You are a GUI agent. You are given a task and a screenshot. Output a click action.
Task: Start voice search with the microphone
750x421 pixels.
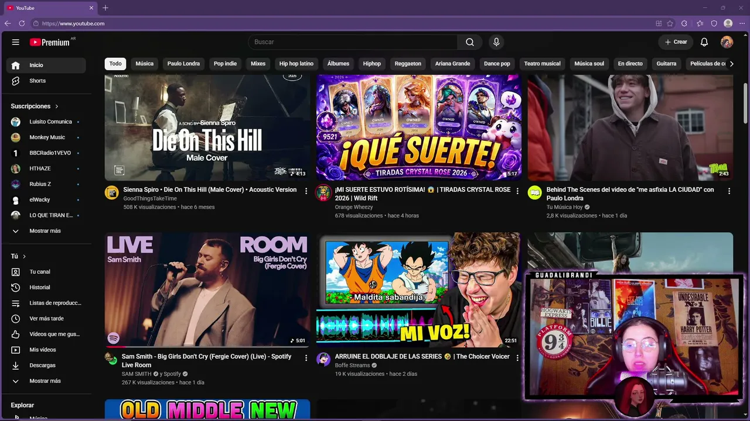(496, 42)
